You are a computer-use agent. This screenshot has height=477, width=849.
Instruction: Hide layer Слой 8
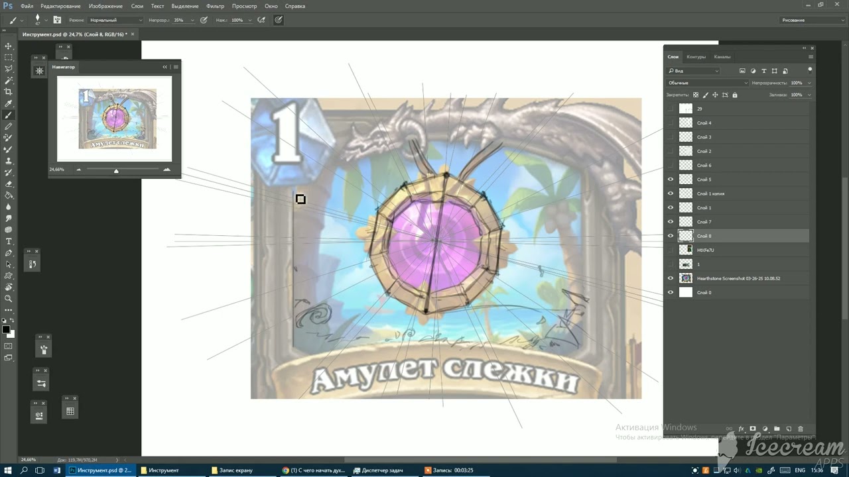[x=671, y=236]
